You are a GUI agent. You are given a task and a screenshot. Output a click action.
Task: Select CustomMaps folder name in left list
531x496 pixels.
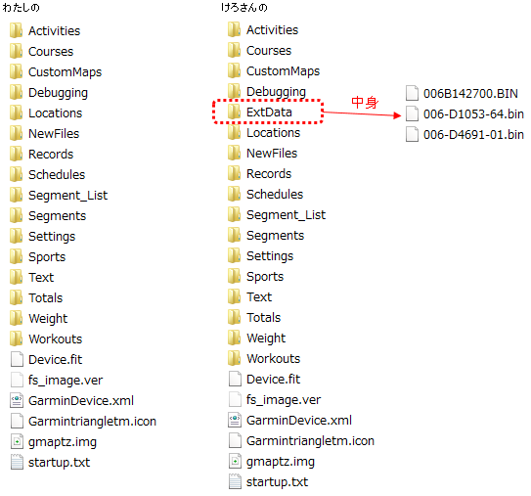click(65, 71)
